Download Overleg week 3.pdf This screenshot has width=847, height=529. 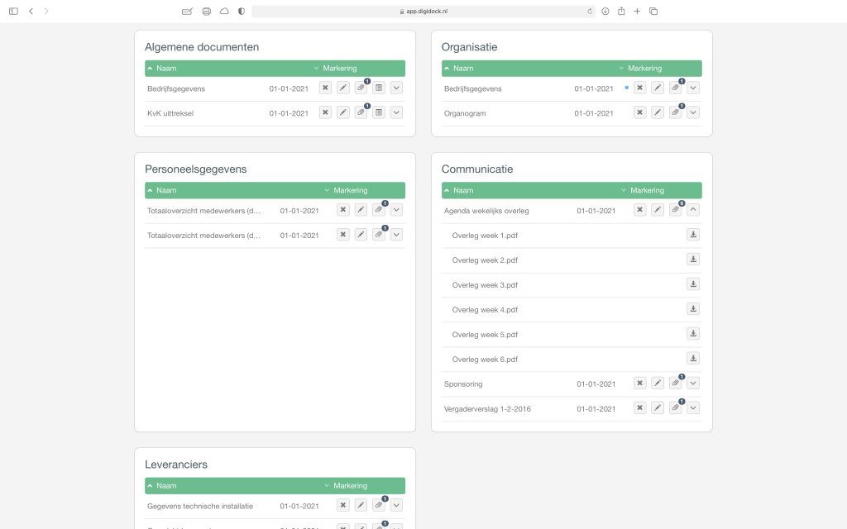(693, 284)
